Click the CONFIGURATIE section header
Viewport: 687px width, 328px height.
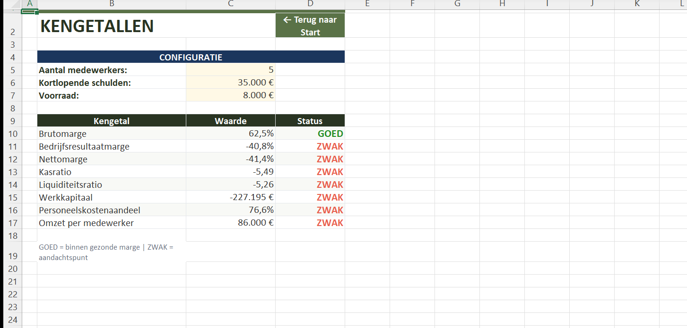191,58
